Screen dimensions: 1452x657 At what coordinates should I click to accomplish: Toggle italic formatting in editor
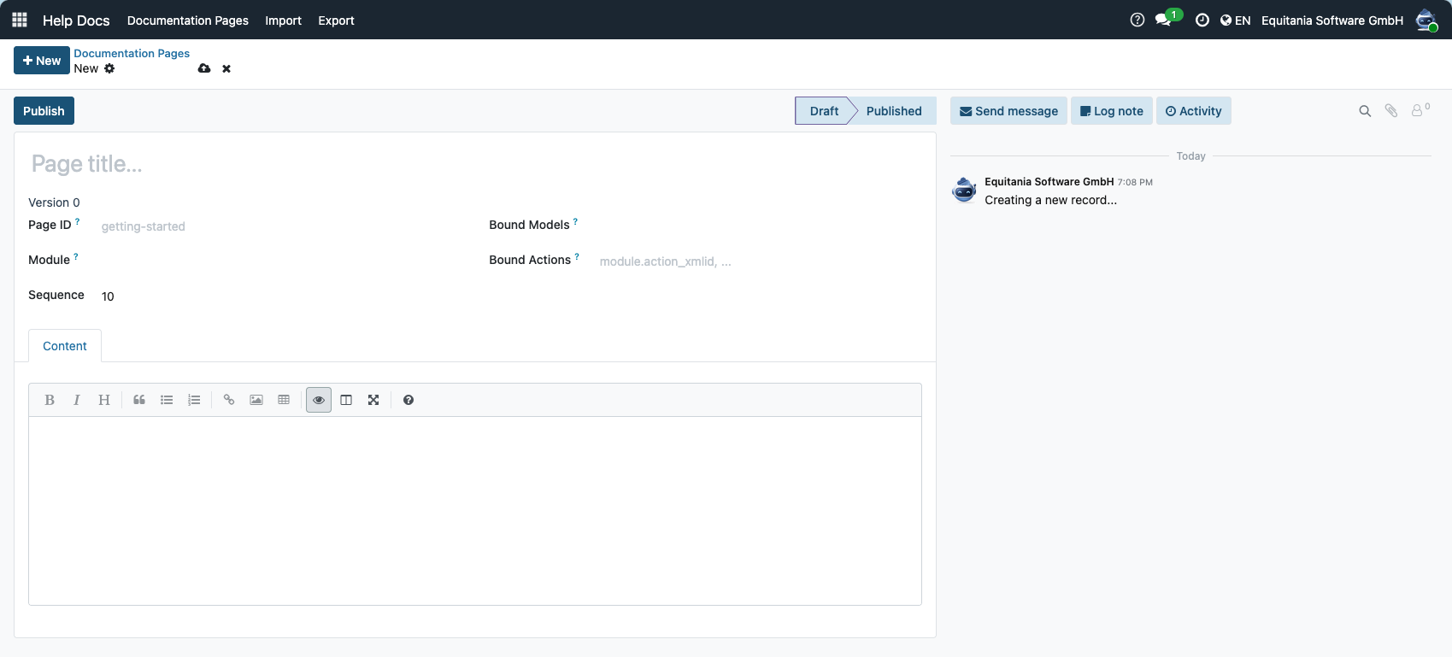[x=77, y=400]
